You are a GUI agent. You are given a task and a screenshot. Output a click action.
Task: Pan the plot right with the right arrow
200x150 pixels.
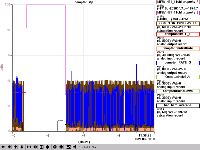point(9,147)
